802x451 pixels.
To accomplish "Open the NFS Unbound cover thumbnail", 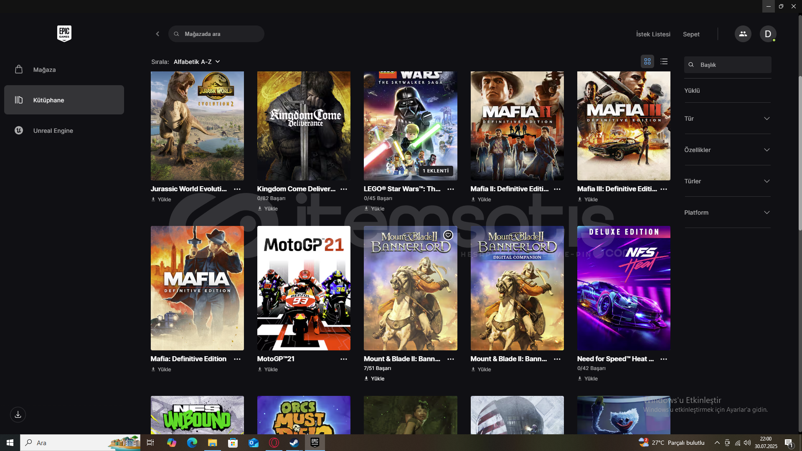I will (x=197, y=415).
